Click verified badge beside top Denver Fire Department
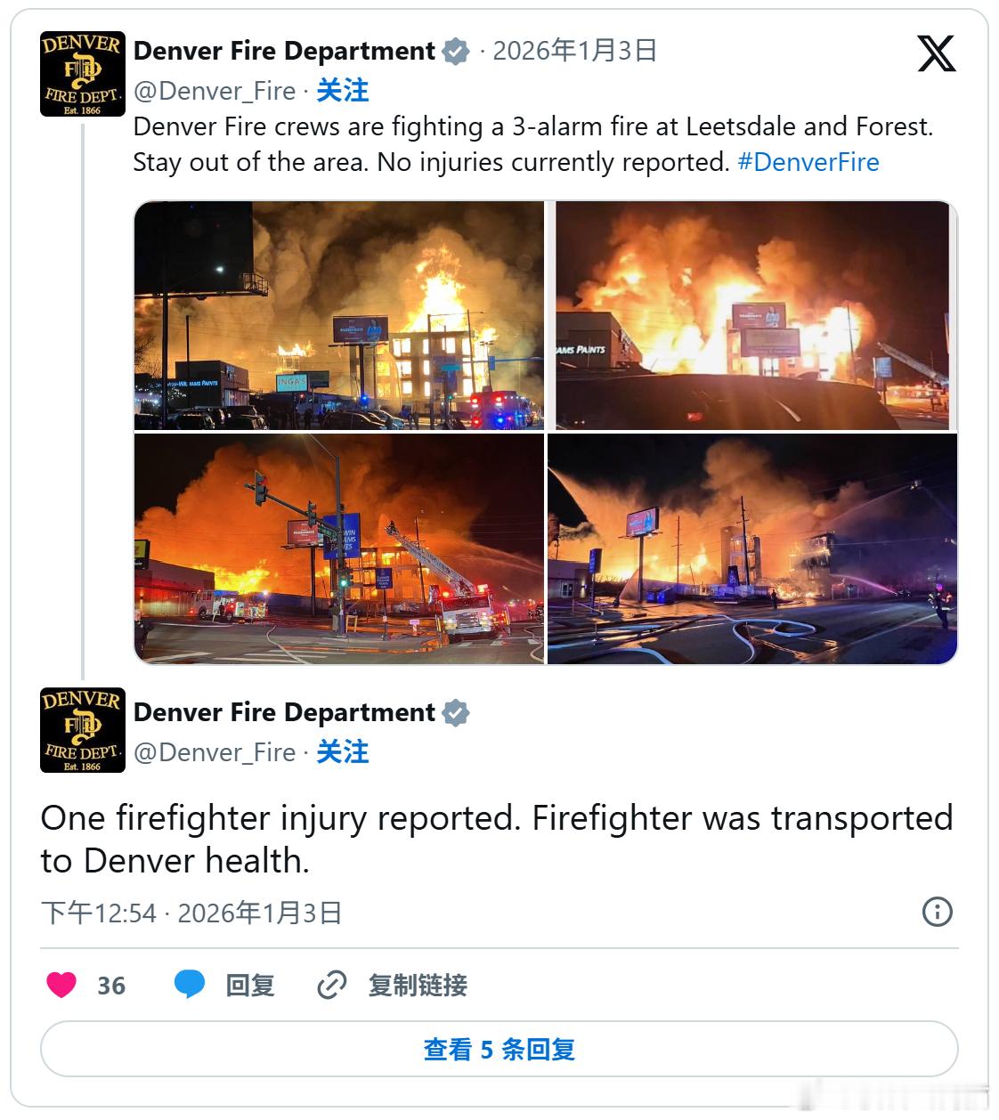 [456, 52]
